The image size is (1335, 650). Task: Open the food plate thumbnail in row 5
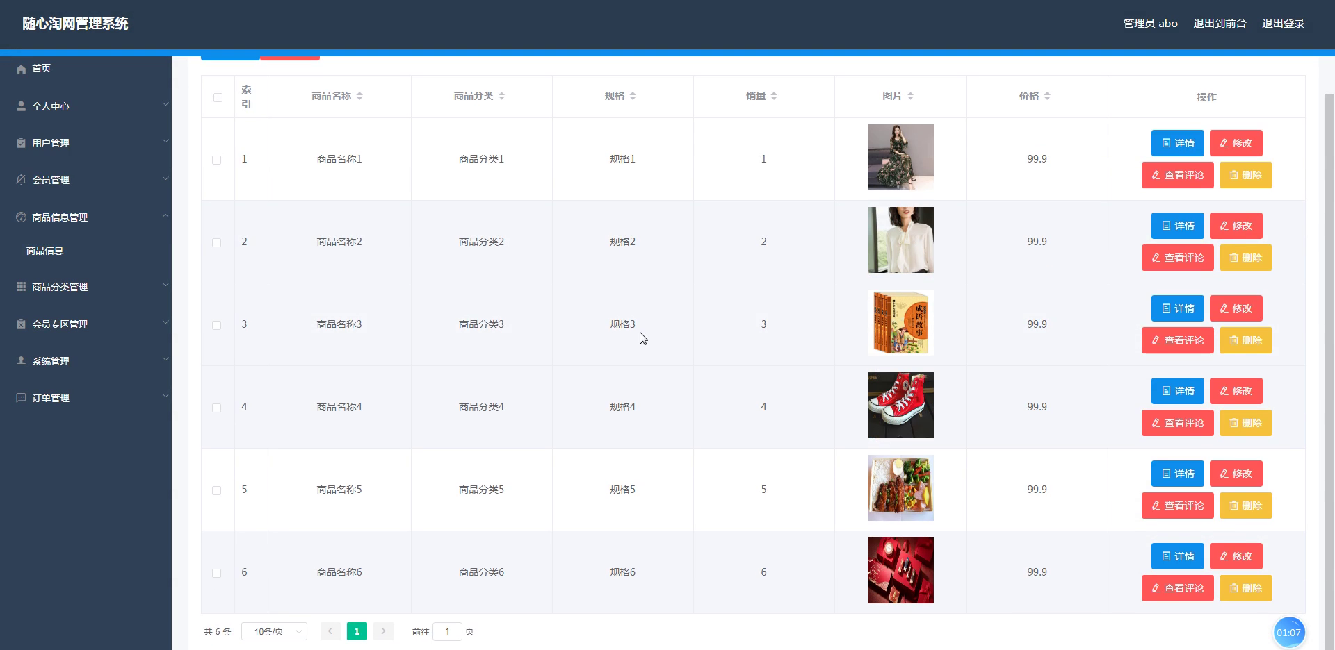pos(900,487)
